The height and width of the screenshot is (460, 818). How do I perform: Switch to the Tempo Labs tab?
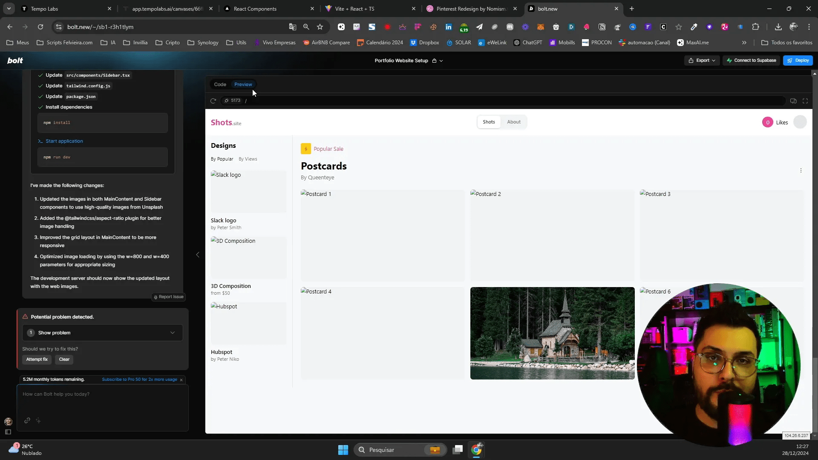[x=66, y=9]
